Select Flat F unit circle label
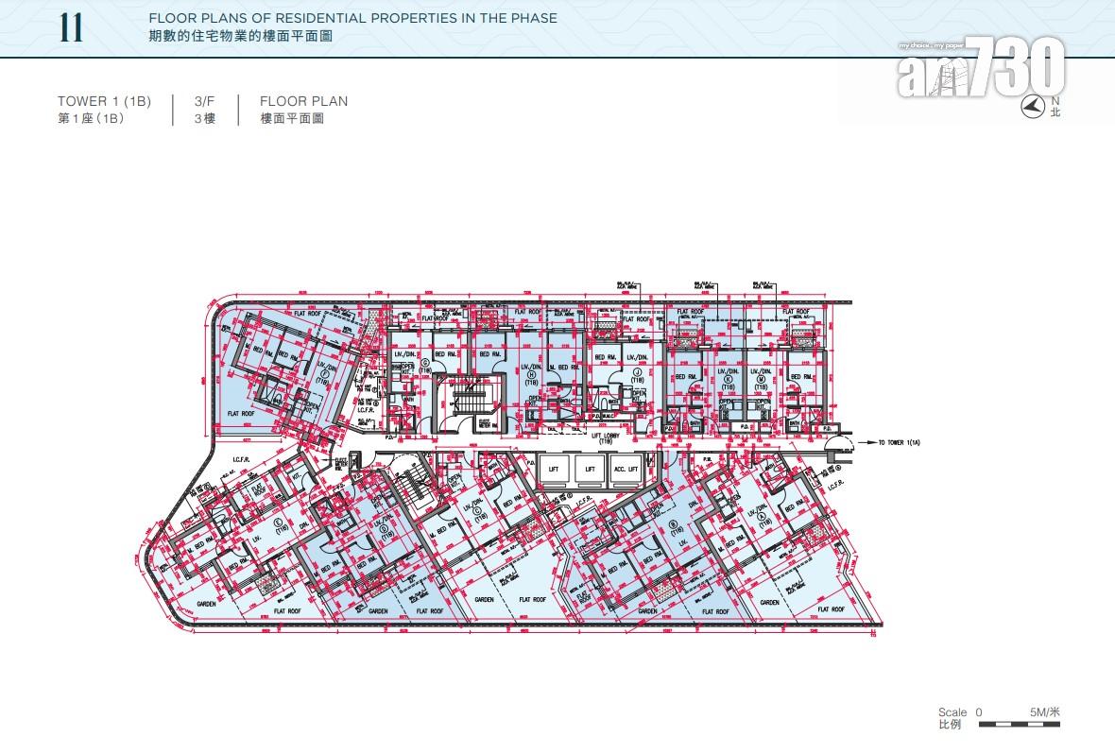The height and width of the screenshot is (754, 1115). pos(323,375)
